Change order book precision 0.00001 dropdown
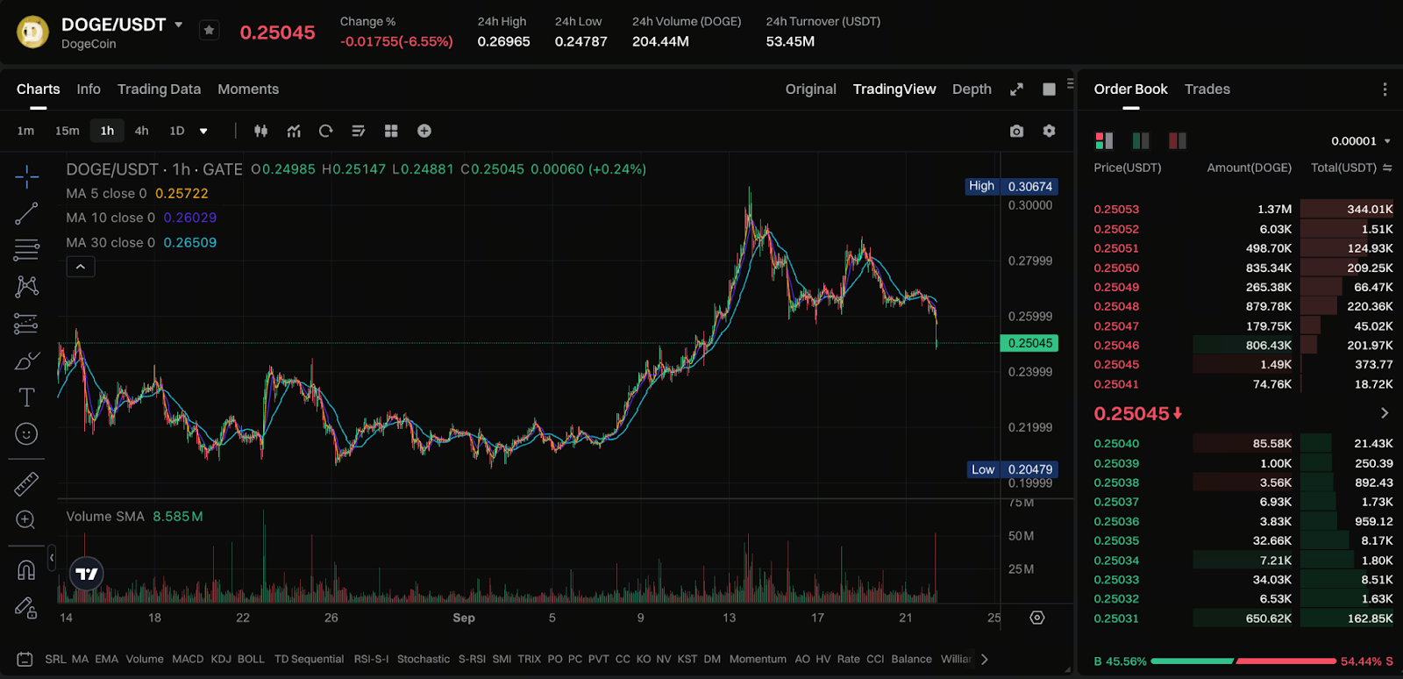The image size is (1403, 679). pyautogui.click(x=1361, y=141)
